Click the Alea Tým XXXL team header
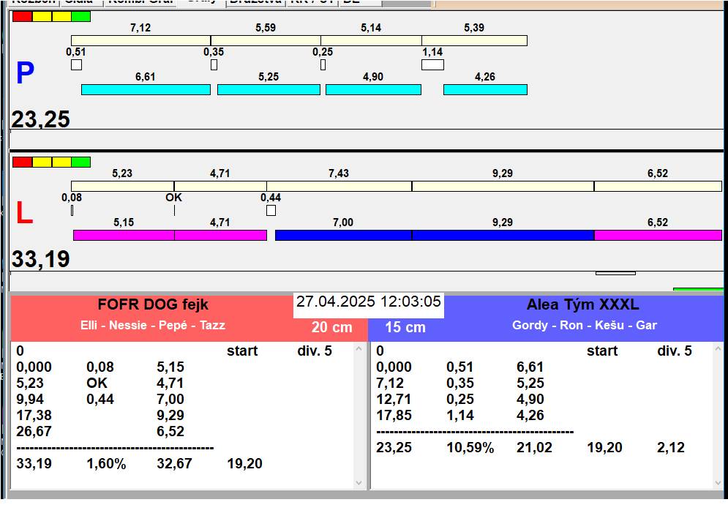This screenshot has width=728, height=524. 582,305
